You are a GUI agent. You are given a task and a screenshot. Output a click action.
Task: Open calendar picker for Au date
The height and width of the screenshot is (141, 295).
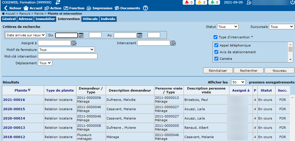[140, 35]
